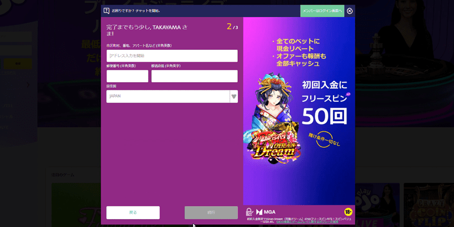The height and width of the screenshot is (227, 454).
Task: Close the registration dialog
Action: tap(350, 11)
